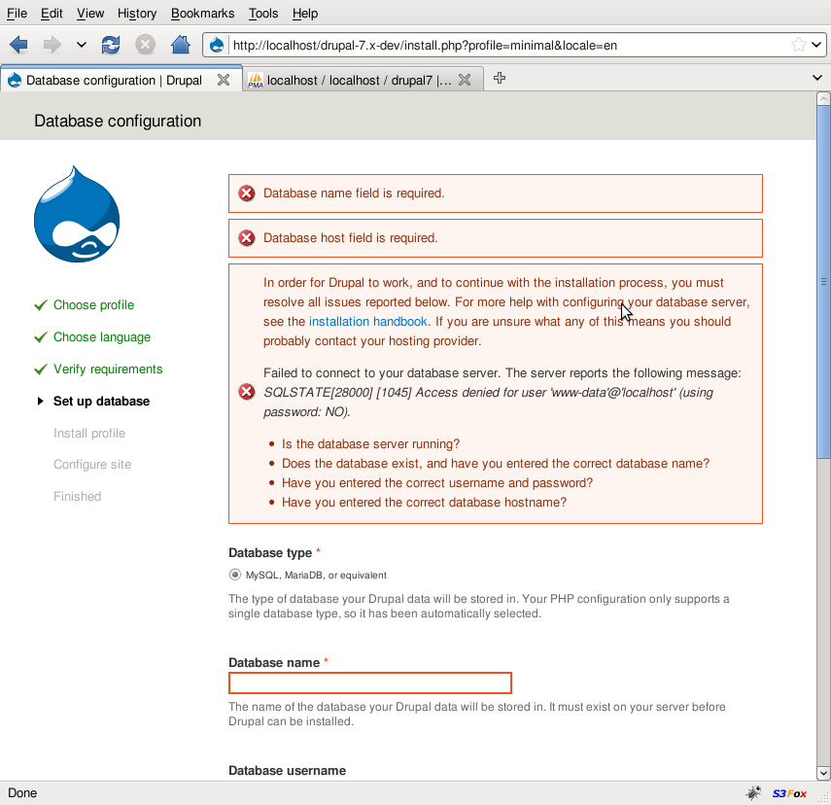831x805 pixels.
Task: Click the S3Fox status bar icon
Action: coord(789,793)
